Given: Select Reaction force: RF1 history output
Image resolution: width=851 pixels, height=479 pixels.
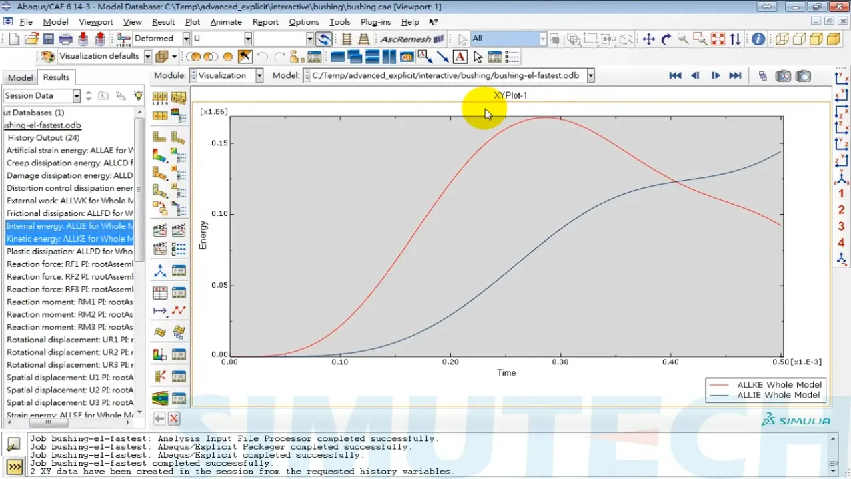Looking at the screenshot, I should [69, 264].
